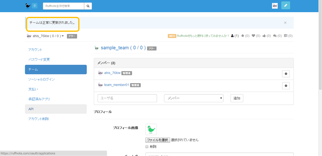Check the 削除 checkbox under profile image
This screenshot has width=322, height=156.
point(147,147)
